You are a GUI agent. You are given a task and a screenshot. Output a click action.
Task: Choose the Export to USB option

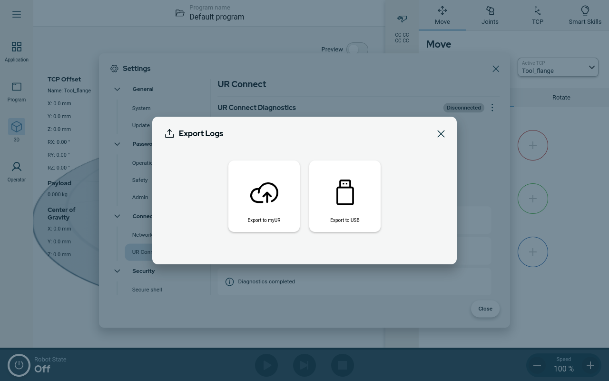[345, 196]
